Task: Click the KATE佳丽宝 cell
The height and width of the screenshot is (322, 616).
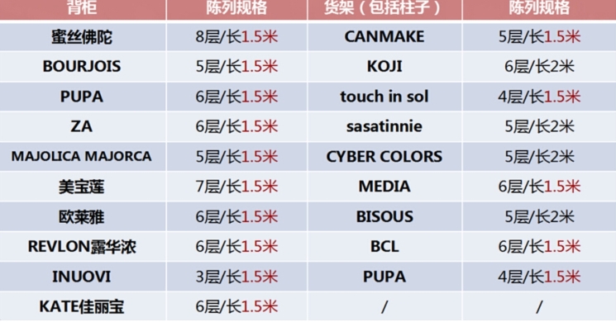Action: coord(82,306)
